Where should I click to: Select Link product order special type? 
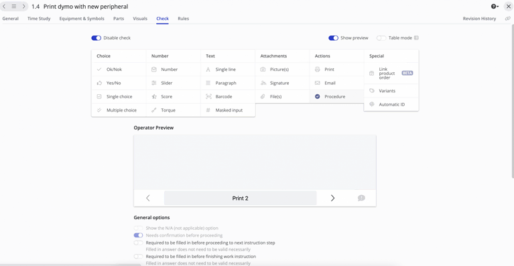point(391,74)
